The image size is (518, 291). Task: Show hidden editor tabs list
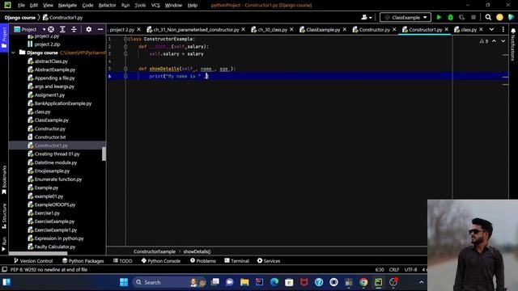pos(491,29)
